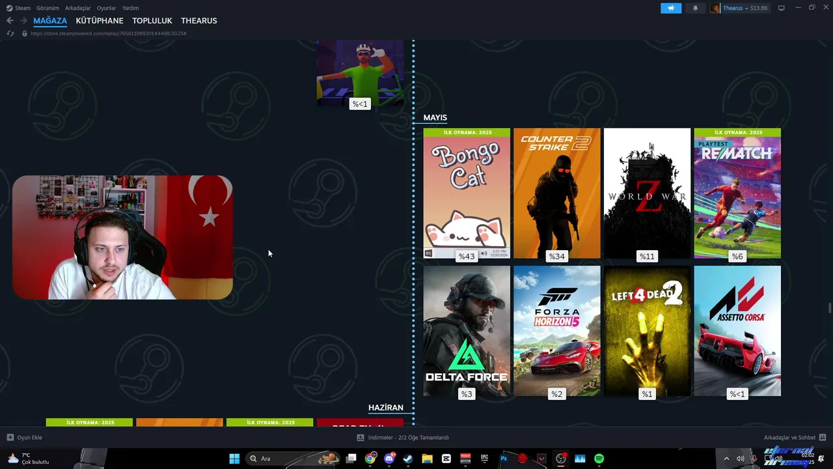Open the Counter-Strike 2 game card
Screen dimensions: 833x469
click(557, 193)
